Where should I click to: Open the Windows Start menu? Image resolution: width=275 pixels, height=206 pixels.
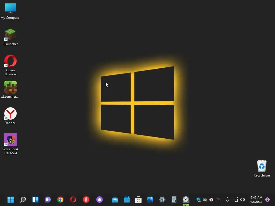point(10,200)
